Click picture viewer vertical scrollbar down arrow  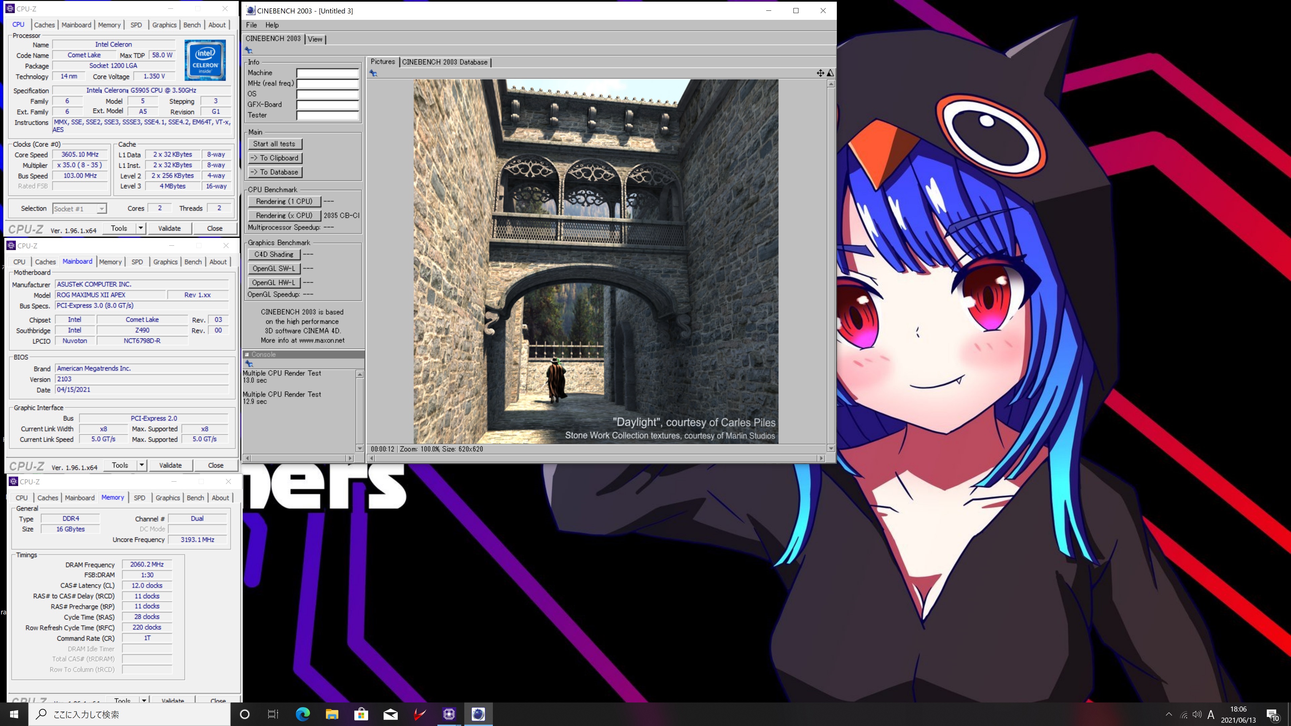[x=830, y=448]
